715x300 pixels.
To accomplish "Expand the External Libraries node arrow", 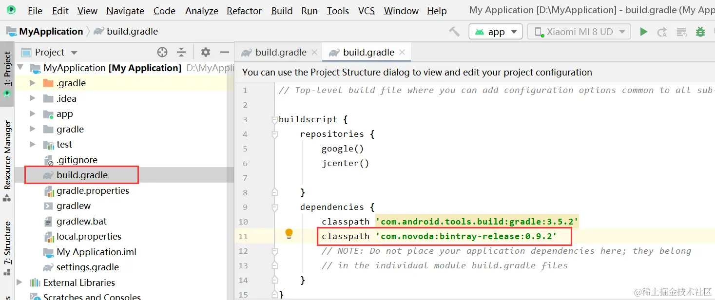I will [19, 282].
